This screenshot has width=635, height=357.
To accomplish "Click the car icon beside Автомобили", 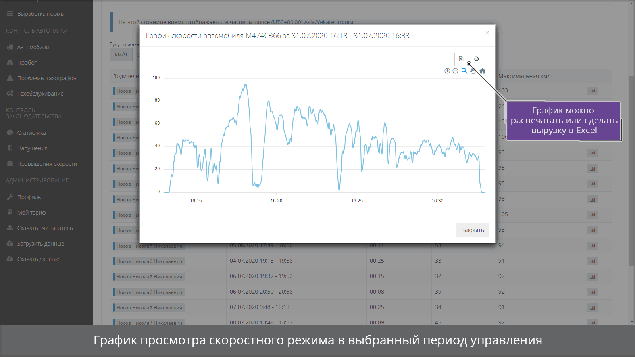I will point(10,47).
